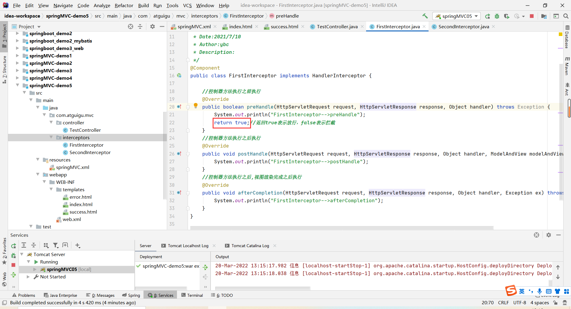571x309 pixels.
Task: Locate current file in Project tree
Action: pyautogui.click(x=131, y=26)
